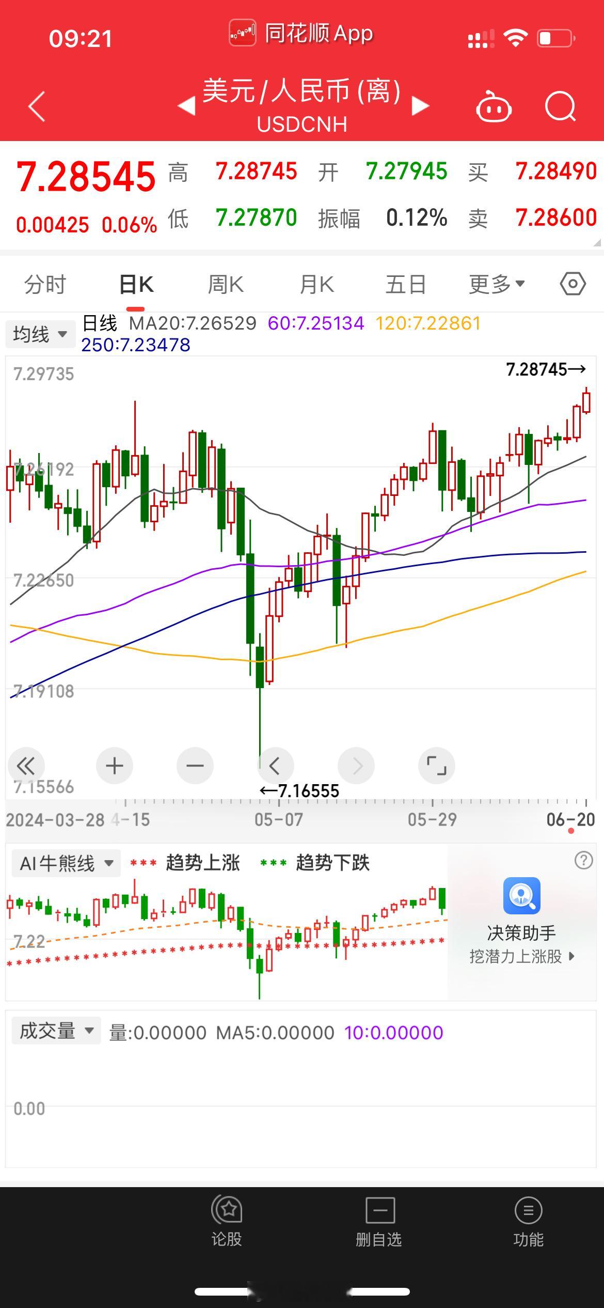604x1308 pixels.
Task: Tap the open price 7.27945
Action: 407,171
